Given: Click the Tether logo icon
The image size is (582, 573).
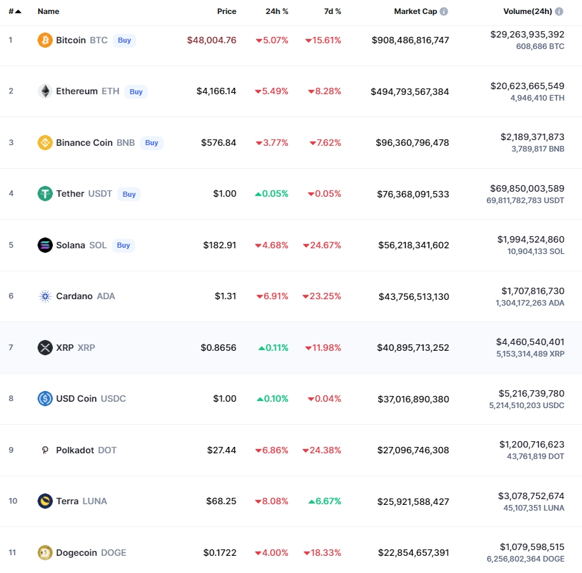Looking at the screenshot, I should [45, 194].
